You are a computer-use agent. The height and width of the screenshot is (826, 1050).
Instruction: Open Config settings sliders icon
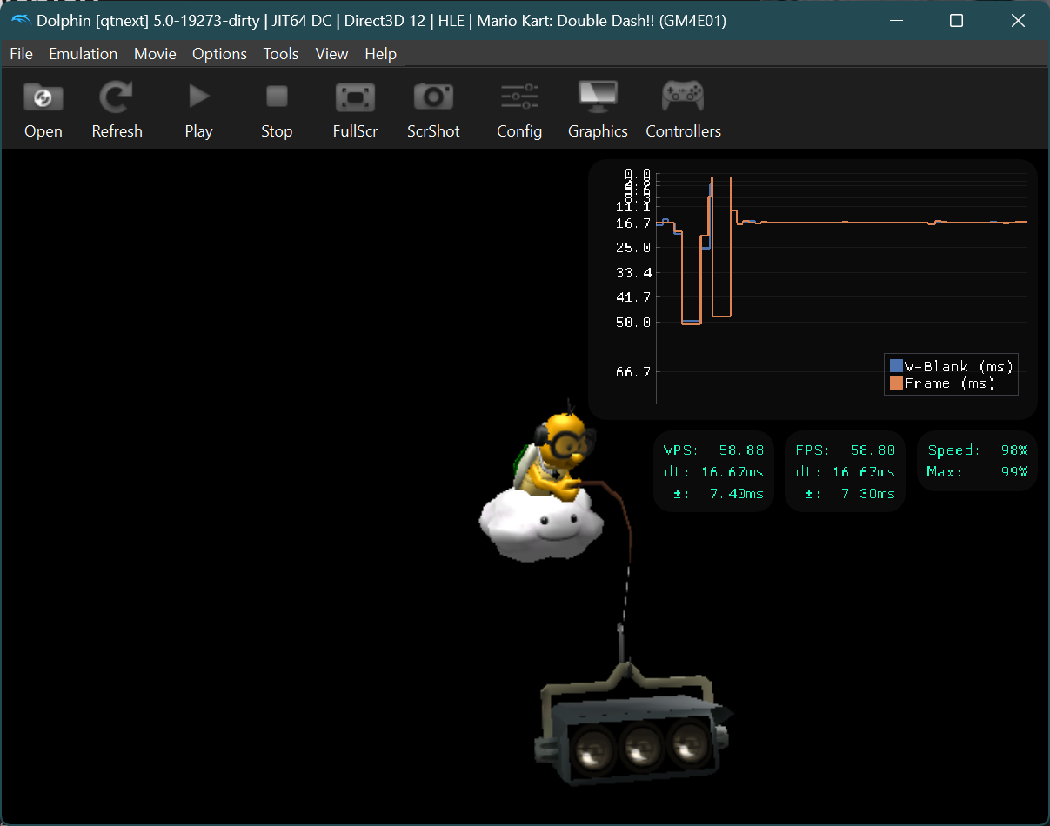coord(519,97)
